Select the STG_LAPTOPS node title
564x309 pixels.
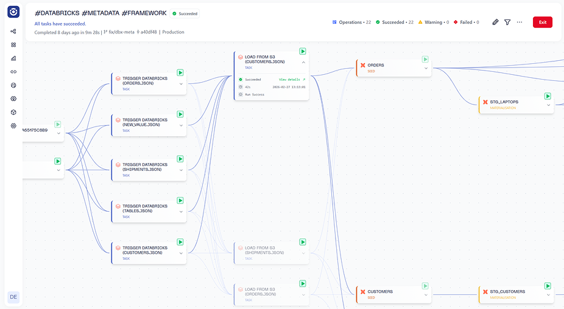(x=504, y=102)
